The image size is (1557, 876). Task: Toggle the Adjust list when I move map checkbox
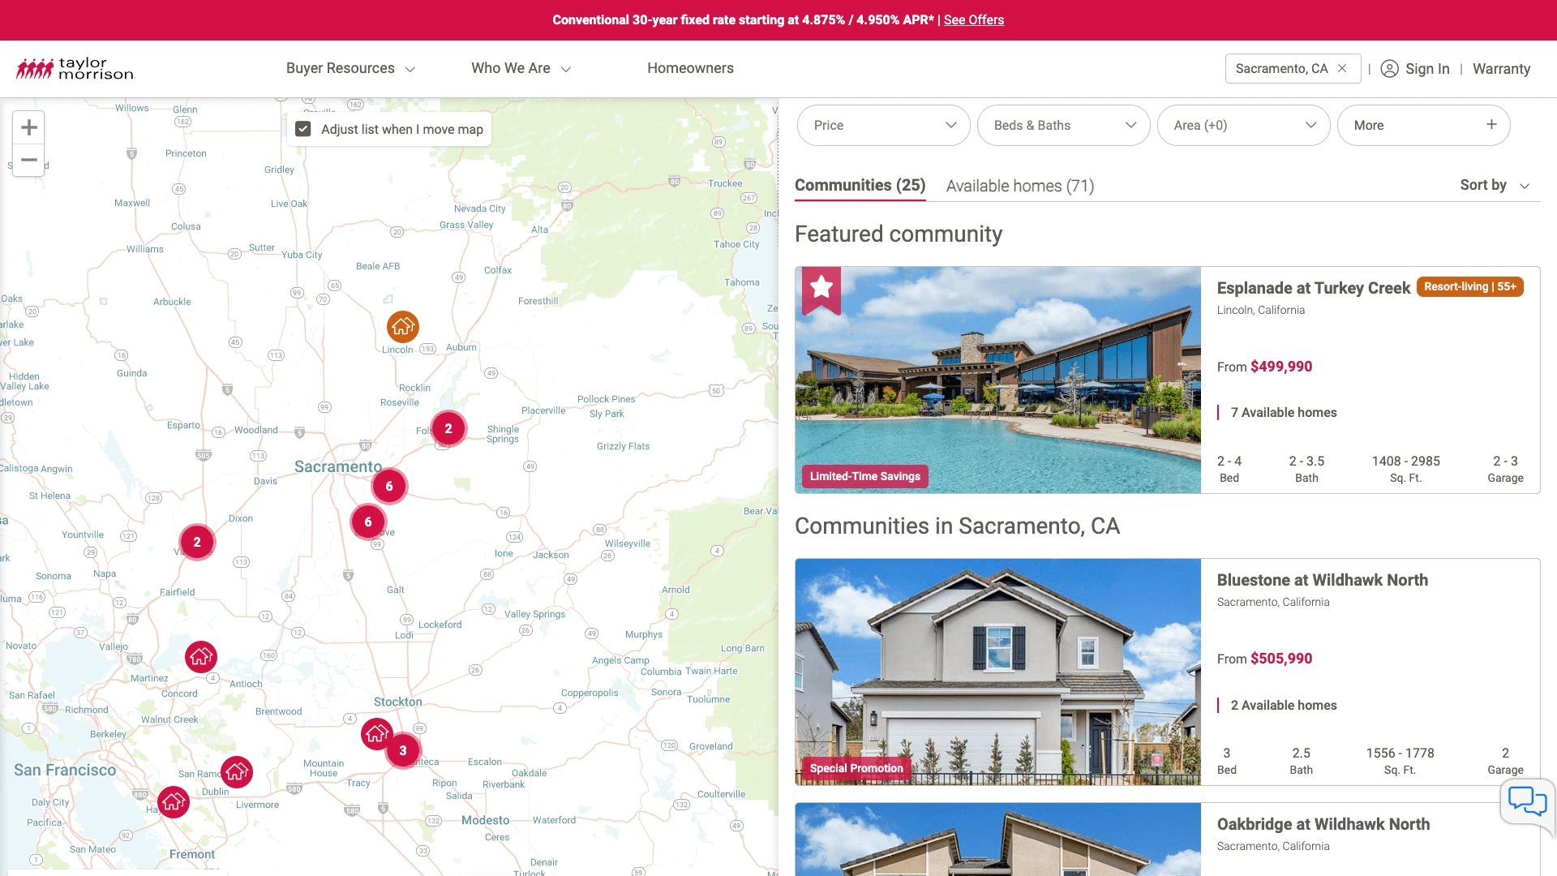[305, 128]
